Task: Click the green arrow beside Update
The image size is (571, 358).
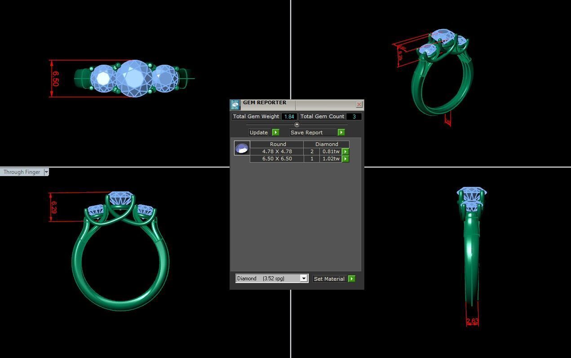Action: point(276,133)
